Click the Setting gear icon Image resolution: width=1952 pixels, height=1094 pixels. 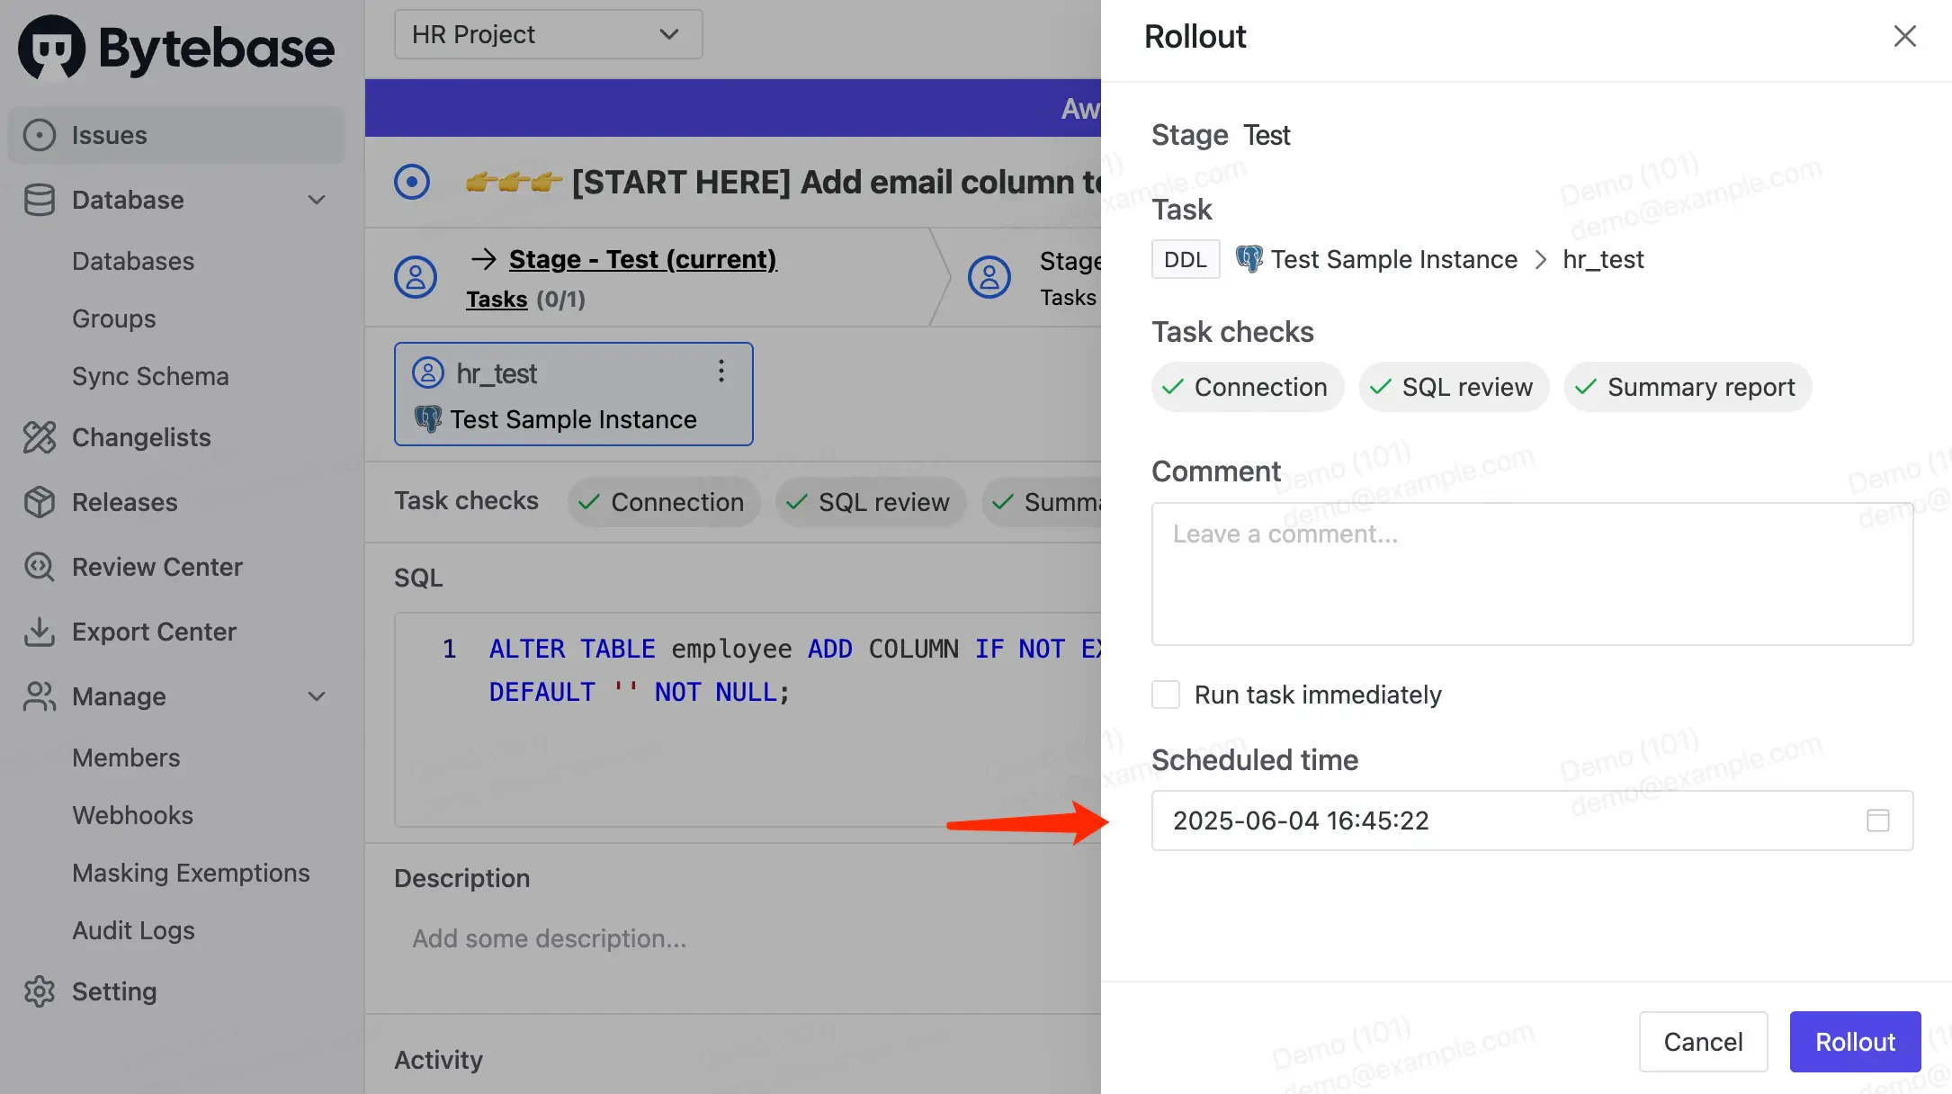(x=40, y=991)
